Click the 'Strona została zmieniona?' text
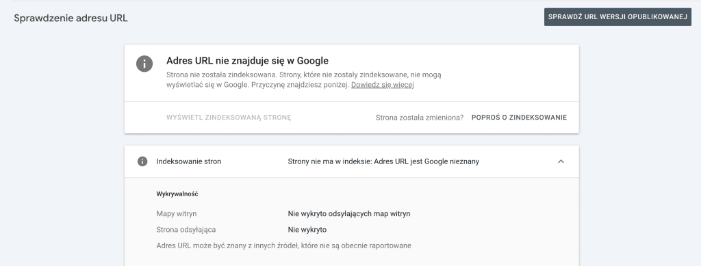The height and width of the screenshot is (266, 701). [x=420, y=118]
